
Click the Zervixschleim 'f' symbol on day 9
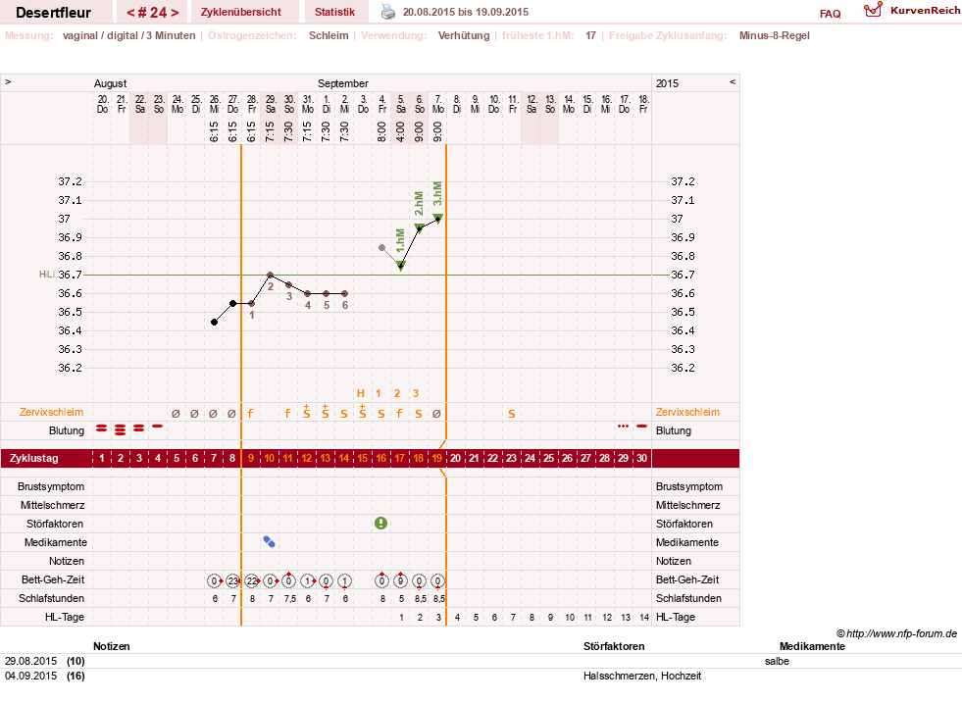tap(250, 414)
